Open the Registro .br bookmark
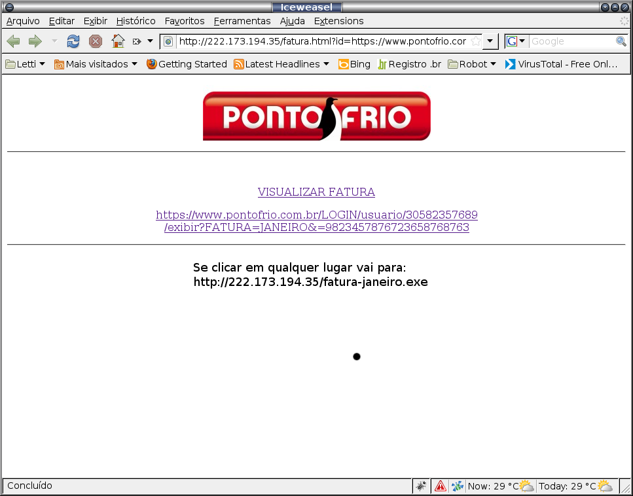Screen dimensions: 633x496 409,64
